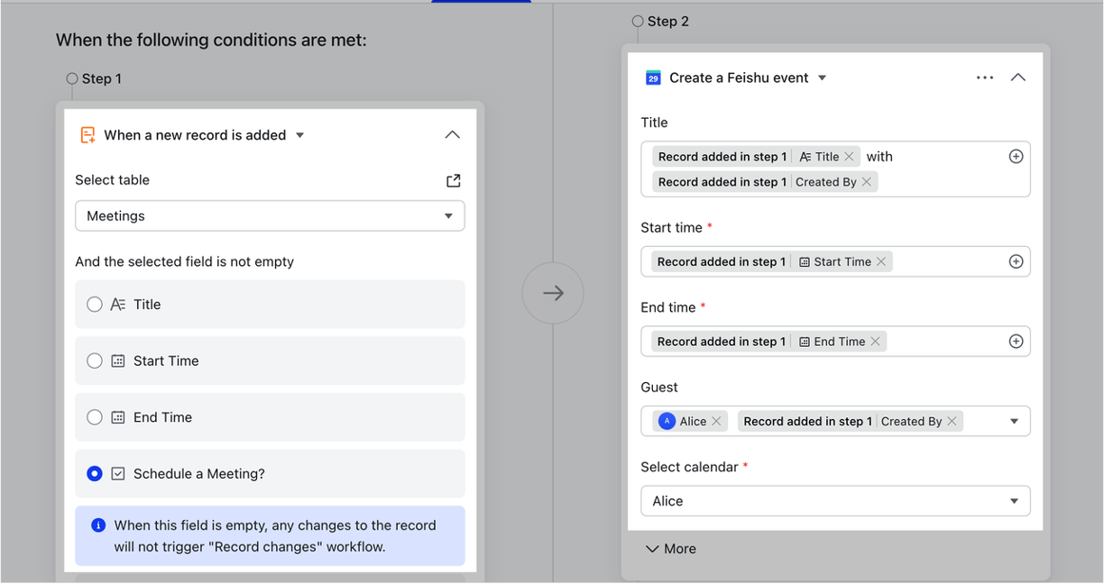Click the Step 2 label
The height and width of the screenshot is (584, 1104).
click(668, 22)
